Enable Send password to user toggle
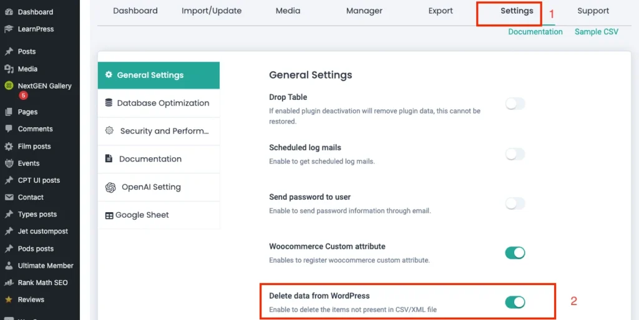Image resolution: width=639 pixels, height=320 pixels. click(515, 203)
